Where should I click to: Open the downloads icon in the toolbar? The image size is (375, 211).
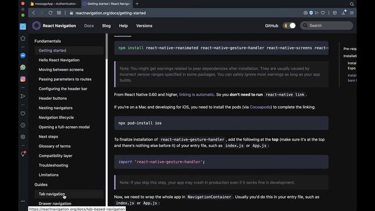343,13
